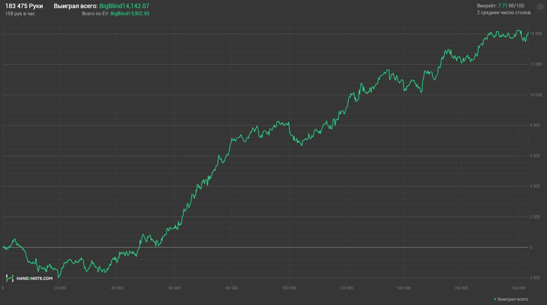Viewport: 547px width, 305px height.
Task: Select the '183 475 Руки' hand count
Action: (x=24, y=6)
